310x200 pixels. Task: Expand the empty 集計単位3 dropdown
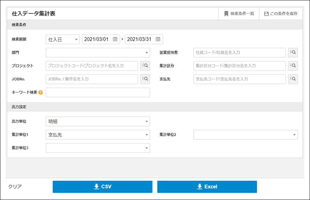pos(98,148)
